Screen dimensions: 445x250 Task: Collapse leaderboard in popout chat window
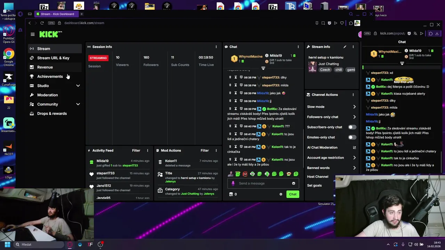(x=402, y=64)
